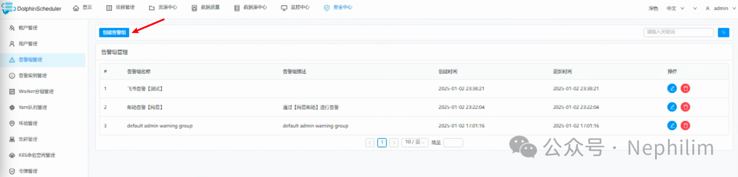The image size is (738, 177).
Task: Click the 告警组描述 column header
Action: 295,72
